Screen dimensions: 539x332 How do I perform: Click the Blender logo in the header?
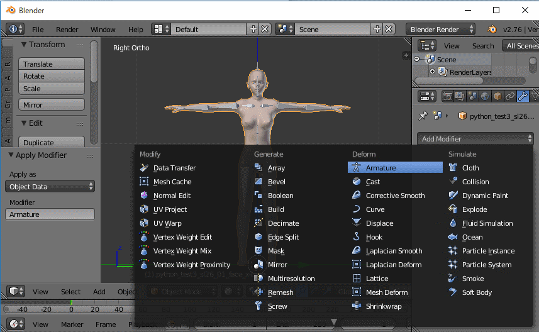[x=491, y=30]
